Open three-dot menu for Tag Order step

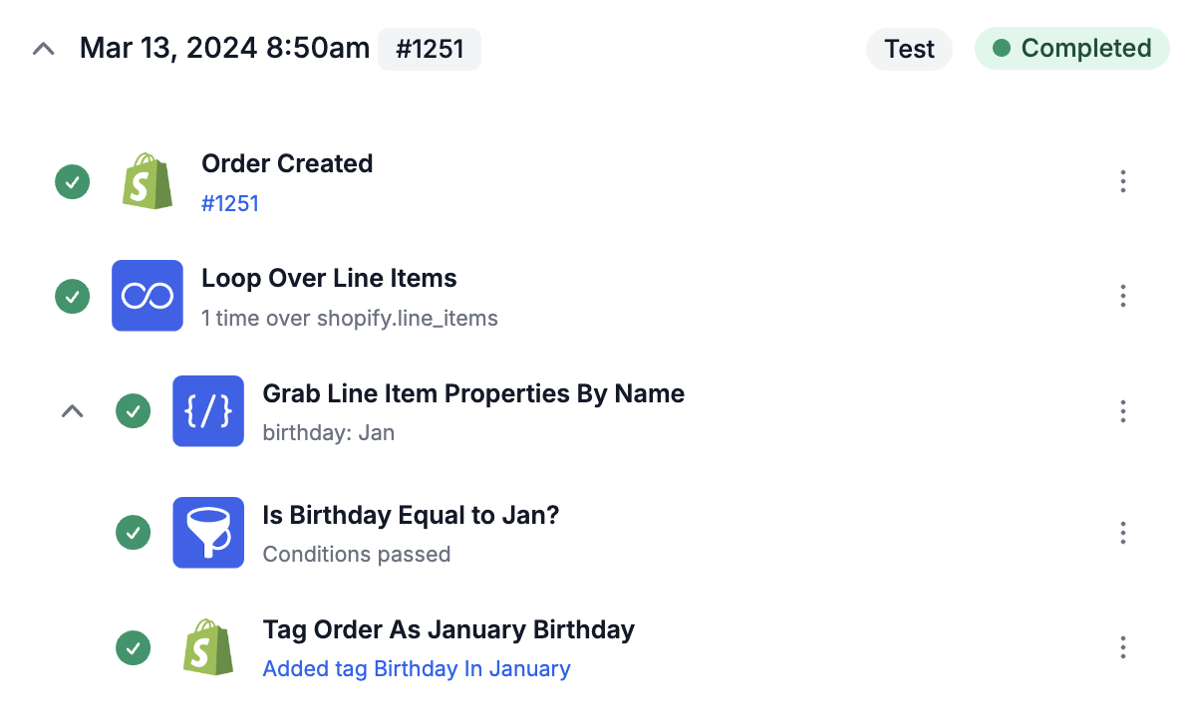pos(1122,647)
